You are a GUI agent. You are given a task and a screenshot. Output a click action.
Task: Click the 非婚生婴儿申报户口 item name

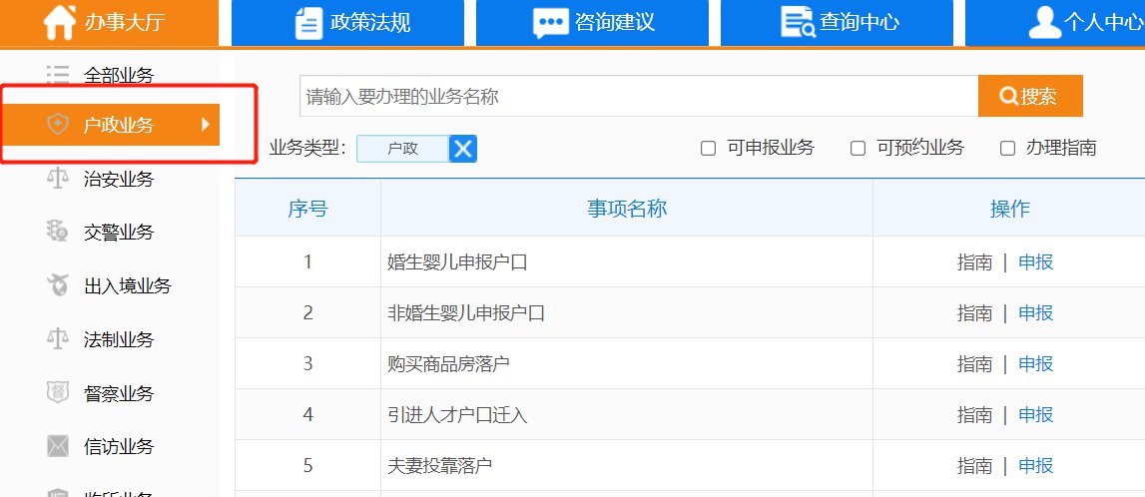click(x=466, y=313)
